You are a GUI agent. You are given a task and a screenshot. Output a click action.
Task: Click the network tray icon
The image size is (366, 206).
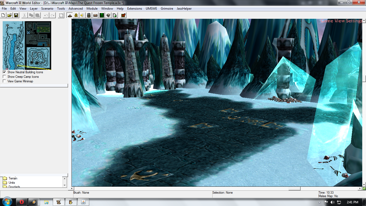(339, 202)
